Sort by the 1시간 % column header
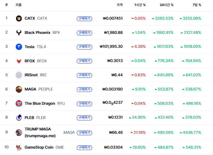Screen dimensions: 213x155 tap(140, 5)
